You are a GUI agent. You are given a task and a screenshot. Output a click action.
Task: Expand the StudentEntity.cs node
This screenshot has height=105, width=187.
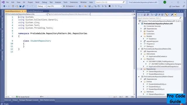coord(143,87)
